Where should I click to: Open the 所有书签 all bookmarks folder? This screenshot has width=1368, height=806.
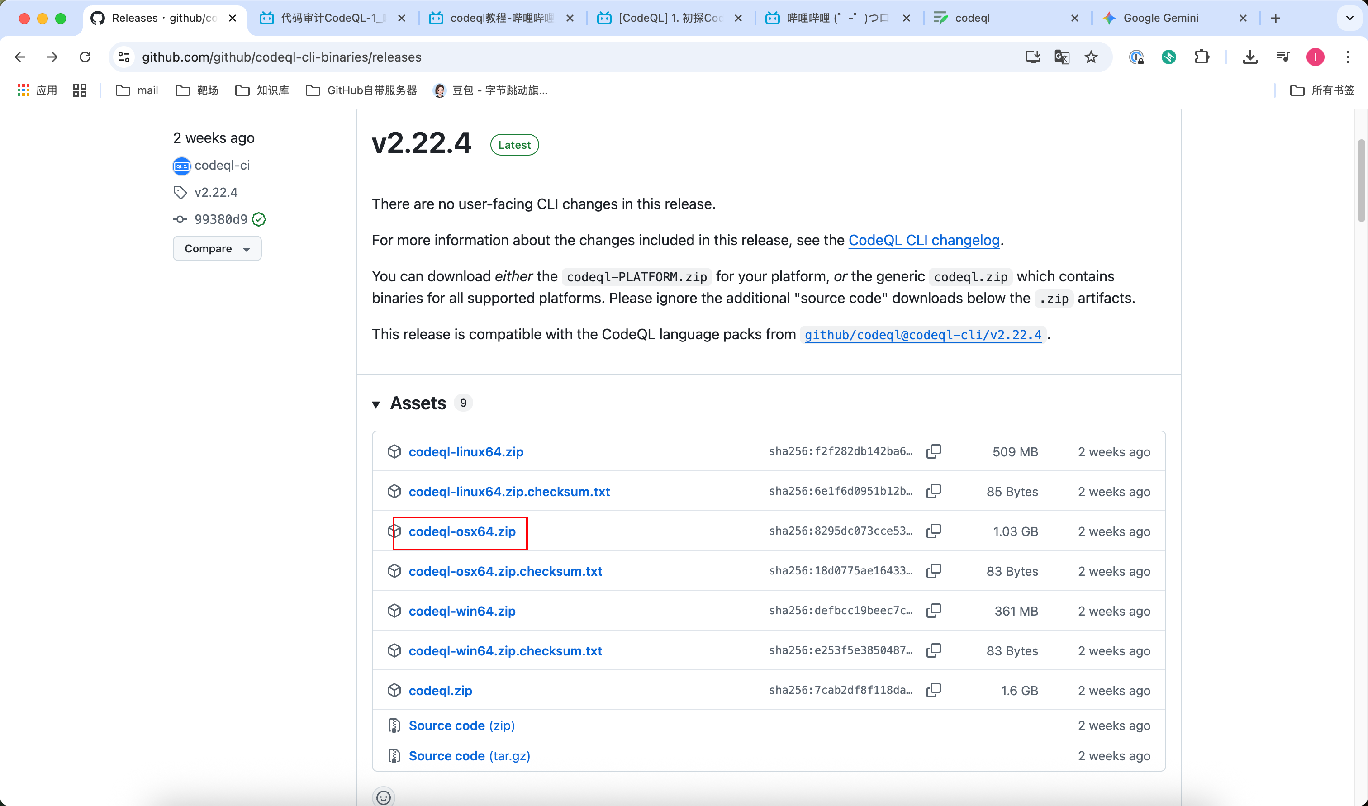[1322, 90]
